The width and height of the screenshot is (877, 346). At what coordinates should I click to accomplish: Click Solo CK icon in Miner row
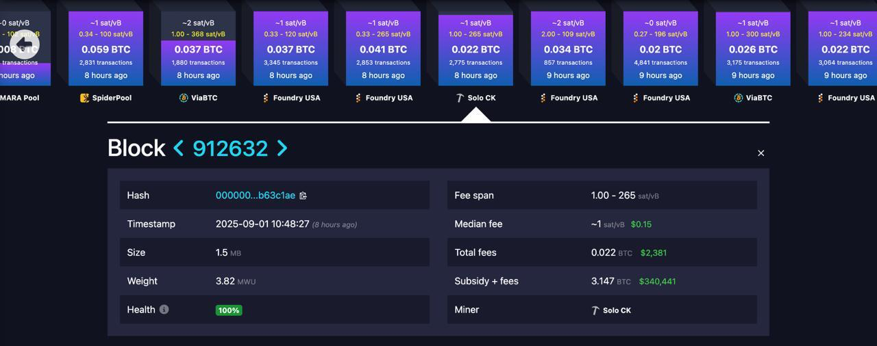[x=595, y=310]
